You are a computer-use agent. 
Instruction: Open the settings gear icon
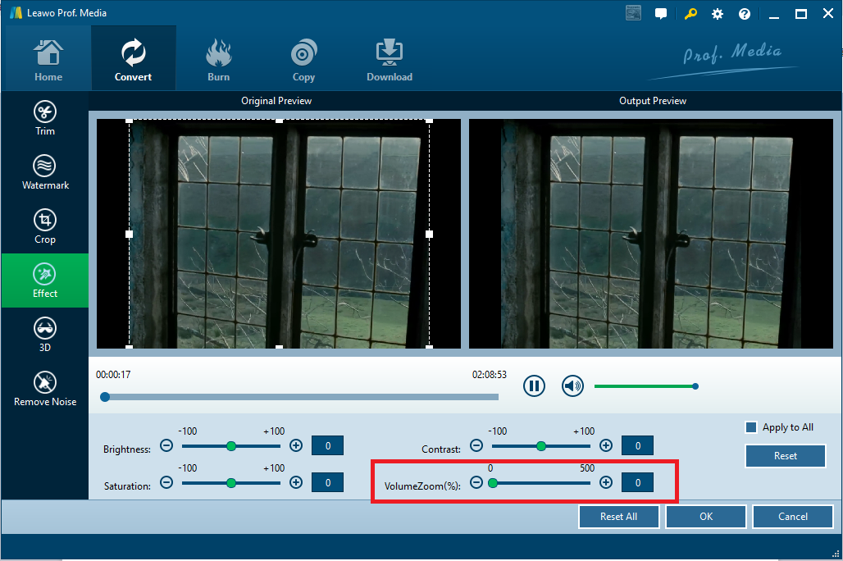[x=718, y=14]
